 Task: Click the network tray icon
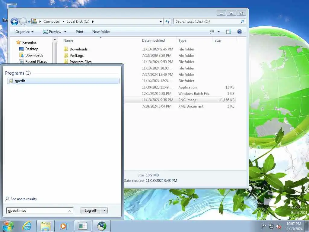pyautogui.click(x=271, y=227)
